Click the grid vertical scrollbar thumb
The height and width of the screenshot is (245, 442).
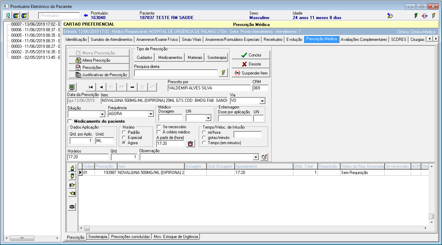(x=431, y=216)
